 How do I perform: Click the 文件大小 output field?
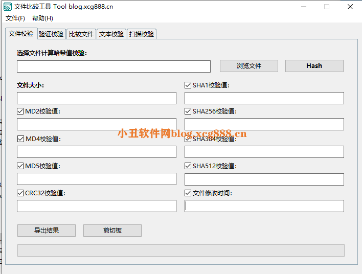click(97, 98)
